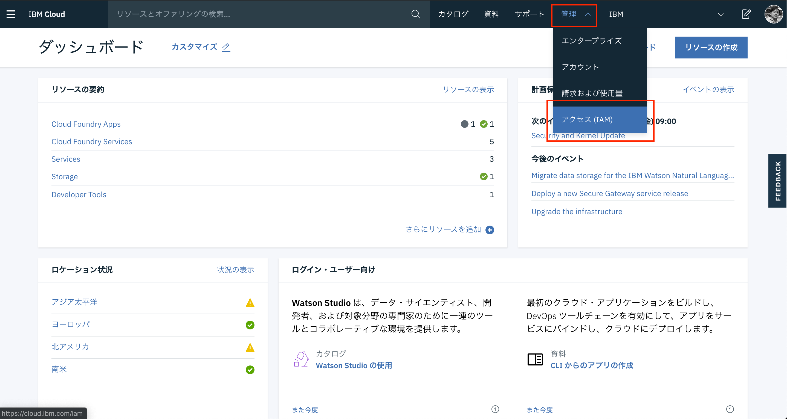The width and height of the screenshot is (787, 419).
Task: Click the search magnifier icon
Action: pyautogui.click(x=415, y=14)
